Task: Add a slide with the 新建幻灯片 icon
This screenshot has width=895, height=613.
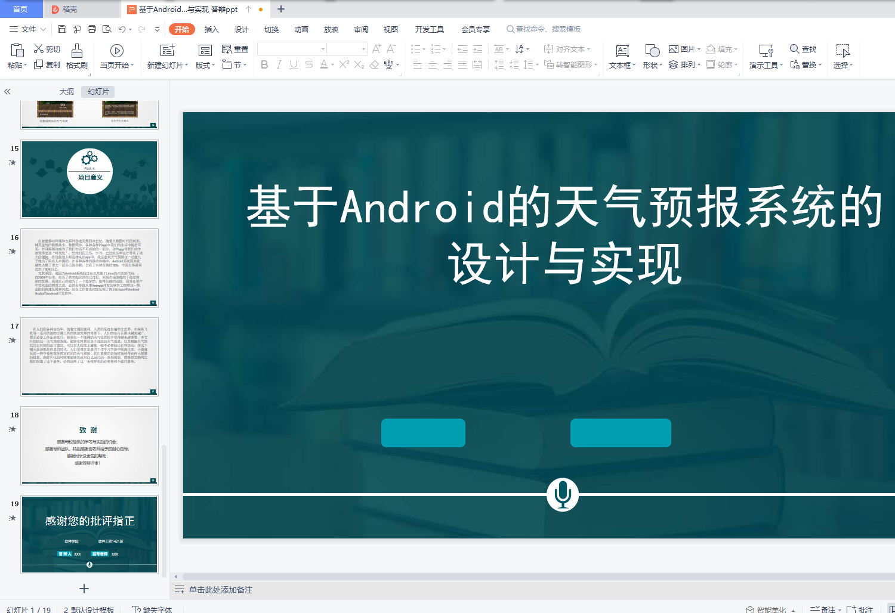Action: click(168, 51)
